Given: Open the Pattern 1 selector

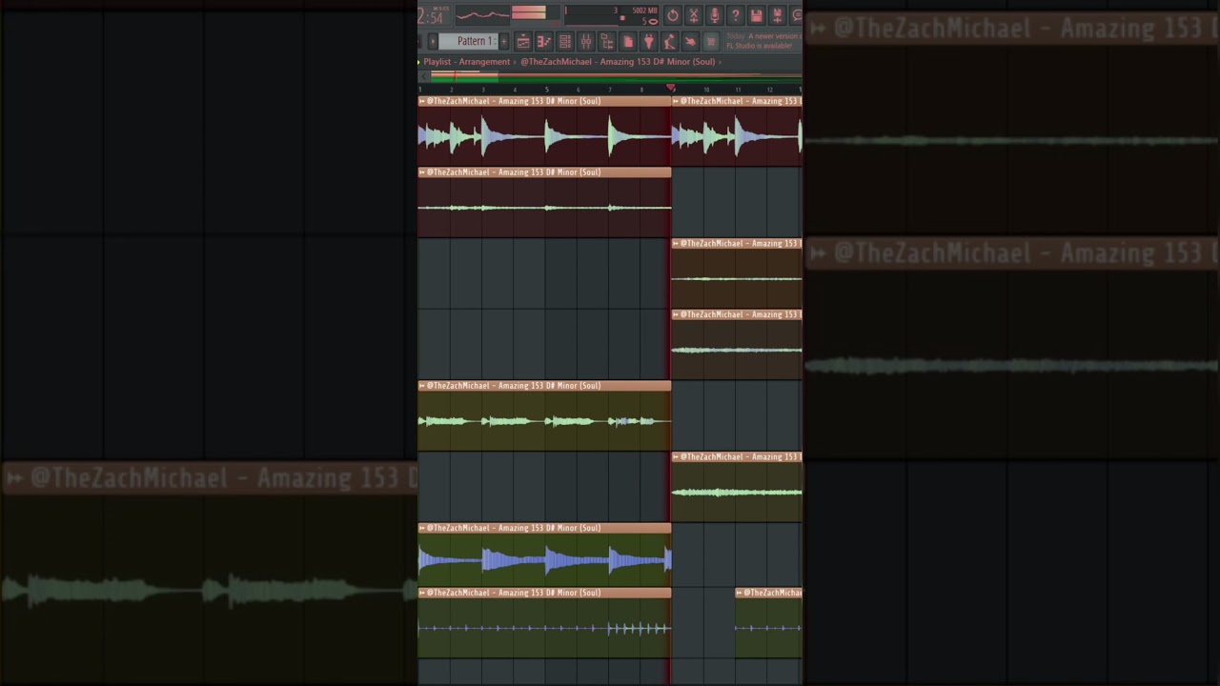Looking at the screenshot, I should (468, 42).
